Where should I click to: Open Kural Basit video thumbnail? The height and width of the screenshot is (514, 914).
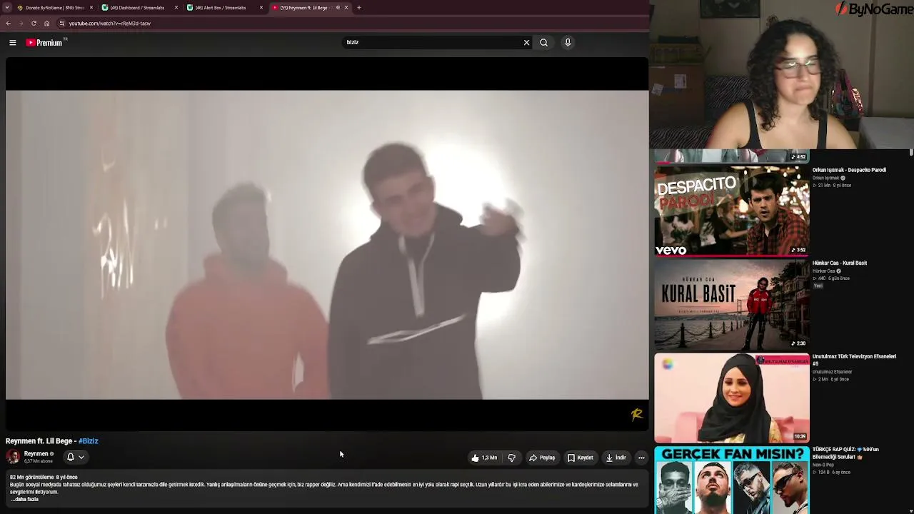[x=732, y=305]
